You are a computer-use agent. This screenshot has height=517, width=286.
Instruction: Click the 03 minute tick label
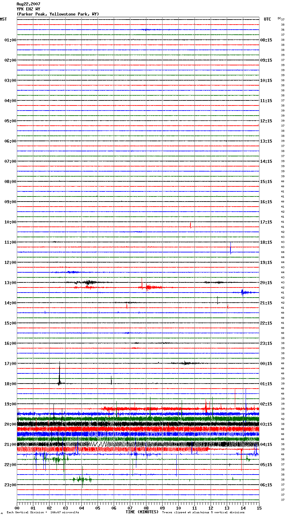pos(65,508)
